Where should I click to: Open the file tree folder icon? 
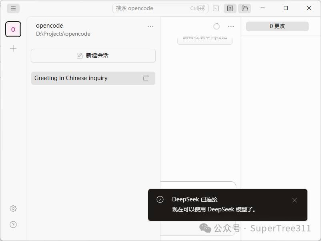click(245, 8)
